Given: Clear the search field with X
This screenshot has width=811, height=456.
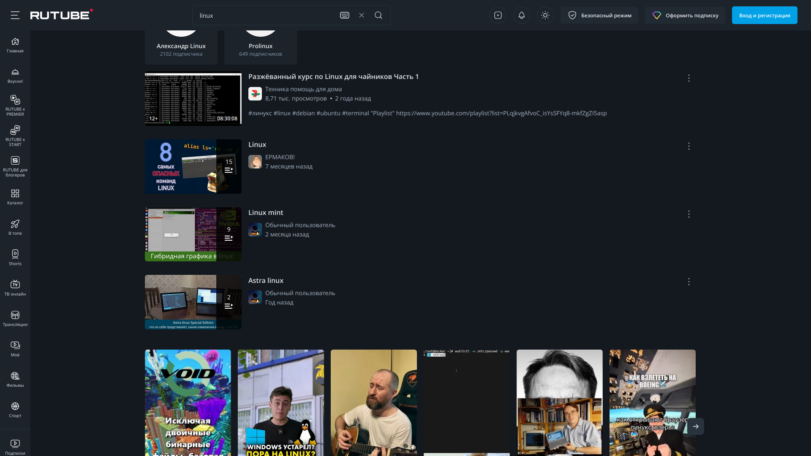Looking at the screenshot, I should coord(362,15).
